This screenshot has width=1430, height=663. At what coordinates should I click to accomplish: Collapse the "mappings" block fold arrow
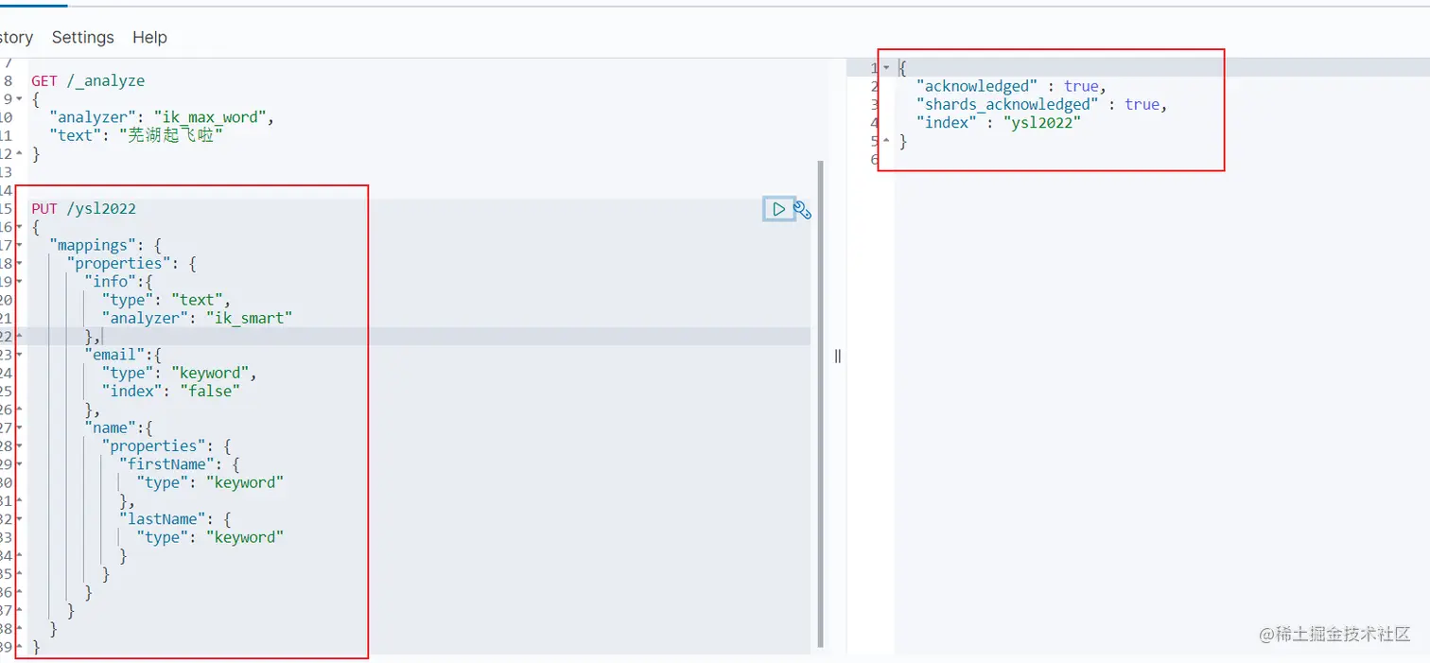(19, 245)
